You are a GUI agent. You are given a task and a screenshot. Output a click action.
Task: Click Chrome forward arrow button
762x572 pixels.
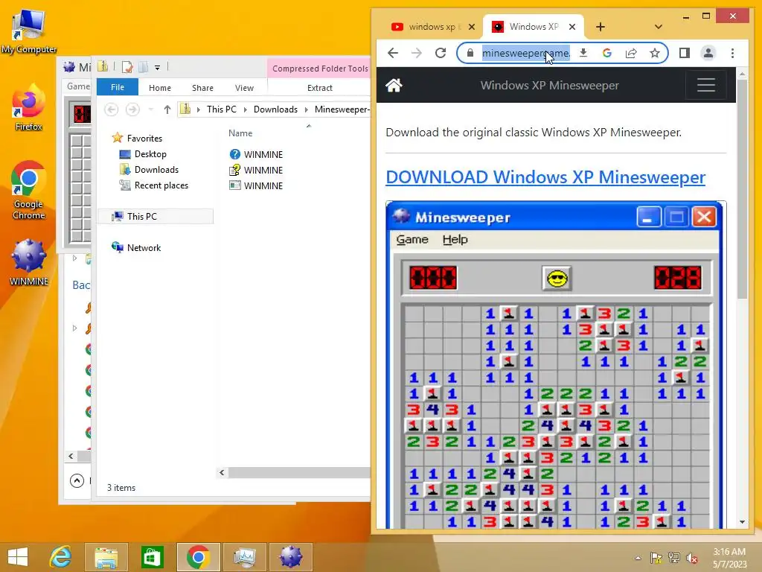[x=417, y=53]
